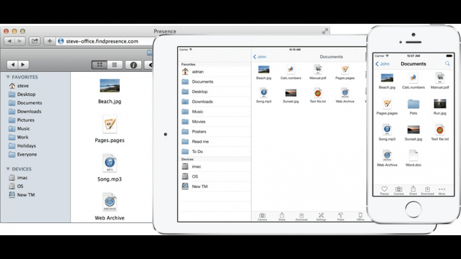Open the More menu on iPhone
Viewport: 461px width, 259px height.
[x=441, y=190]
